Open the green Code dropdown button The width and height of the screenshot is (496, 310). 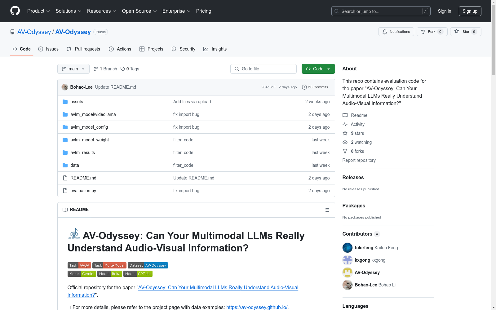coord(318,69)
